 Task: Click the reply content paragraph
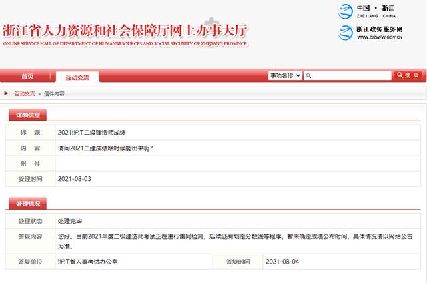point(236,241)
